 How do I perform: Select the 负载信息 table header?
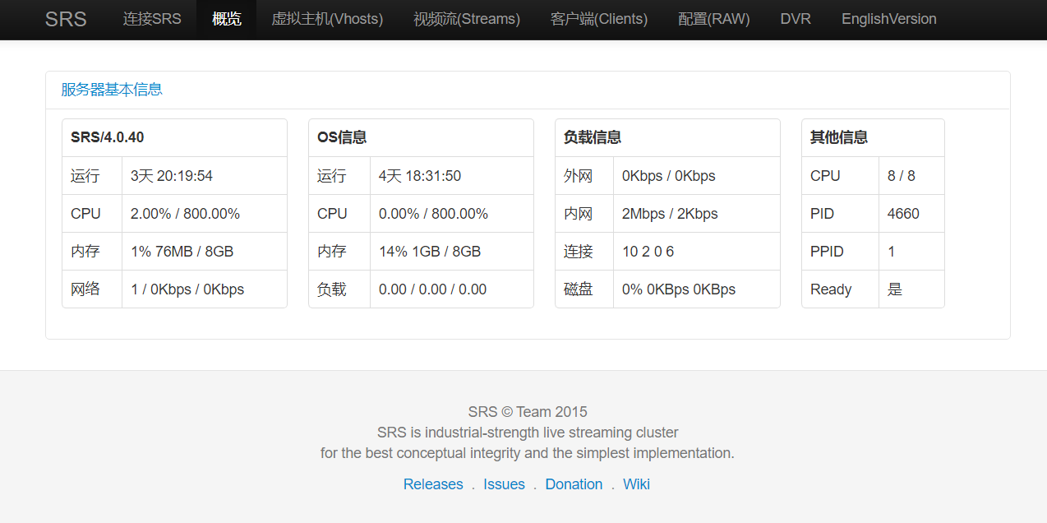pyautogui.click(x=667, y=138)
